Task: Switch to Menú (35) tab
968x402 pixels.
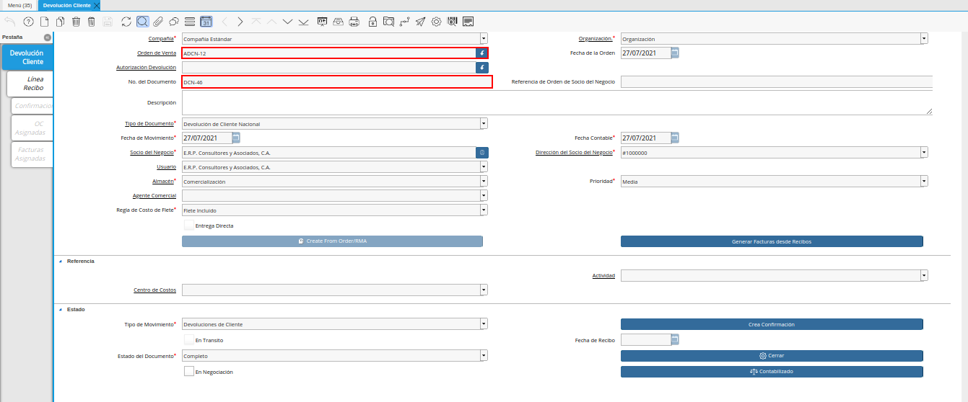Action: pyautogui.click(x=19, y=5)
